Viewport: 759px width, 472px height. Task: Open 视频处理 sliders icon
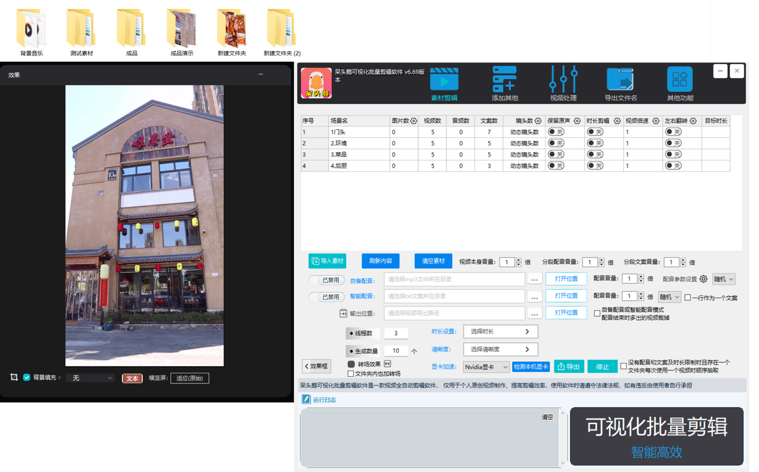pyautogui.click(x=563, y=84)
